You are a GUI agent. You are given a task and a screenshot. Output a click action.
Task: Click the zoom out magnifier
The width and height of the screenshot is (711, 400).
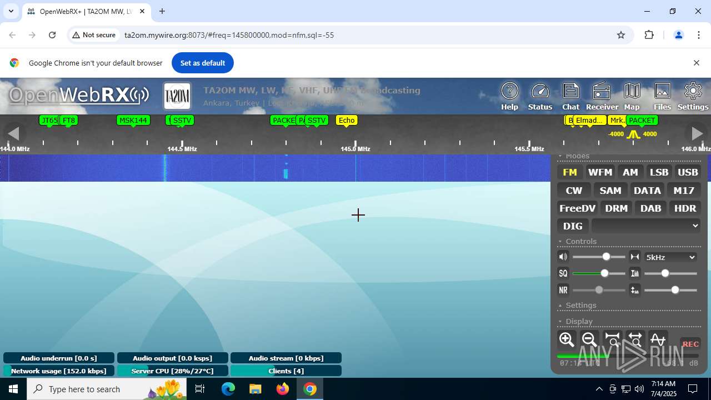[589, 339]
